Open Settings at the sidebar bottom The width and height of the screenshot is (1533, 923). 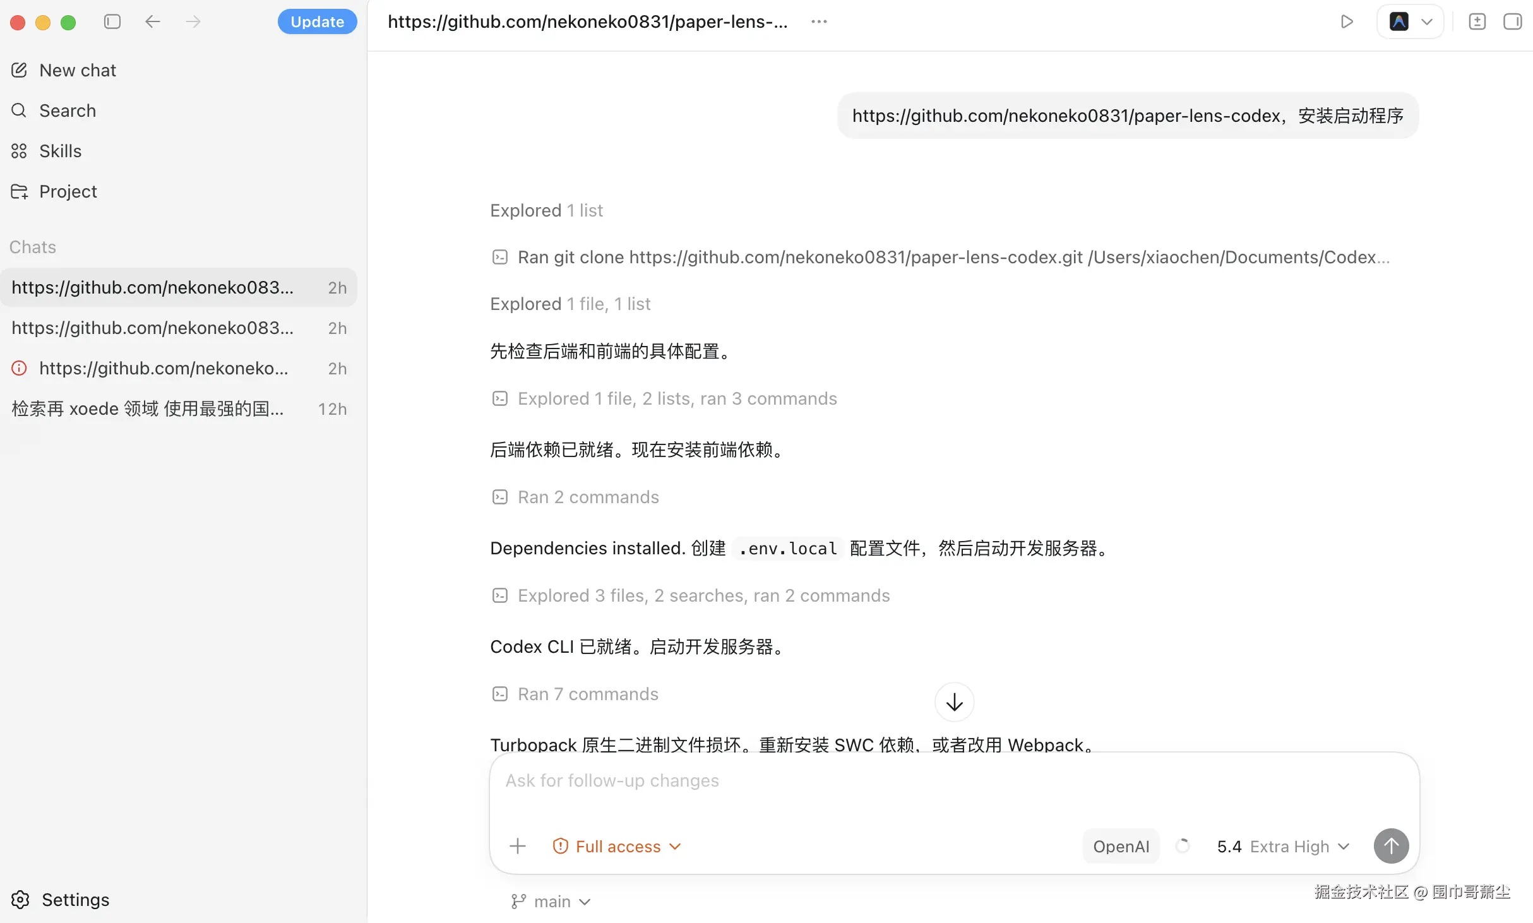click(x=61, y=900)
